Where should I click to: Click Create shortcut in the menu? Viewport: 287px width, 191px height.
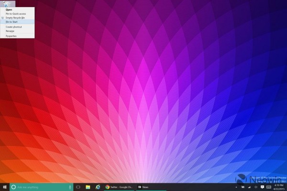pyautogui.click(x=13, y=27)
